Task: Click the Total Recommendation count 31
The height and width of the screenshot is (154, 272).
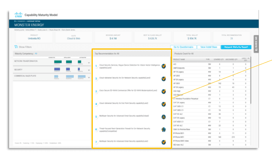Action: [x=232, y=38]
